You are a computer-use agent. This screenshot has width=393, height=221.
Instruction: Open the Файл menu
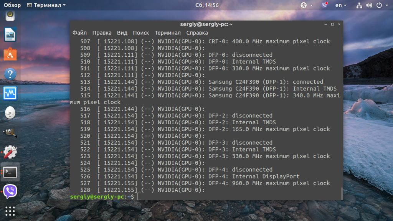pos(79,33)
